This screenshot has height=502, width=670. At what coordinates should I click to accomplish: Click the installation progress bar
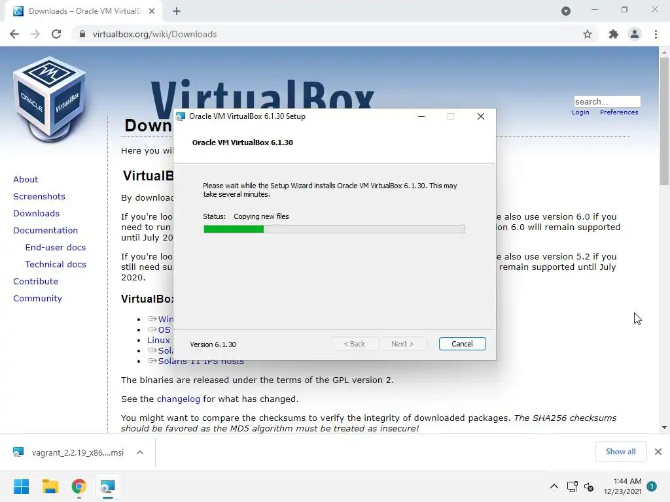(334, 229)
